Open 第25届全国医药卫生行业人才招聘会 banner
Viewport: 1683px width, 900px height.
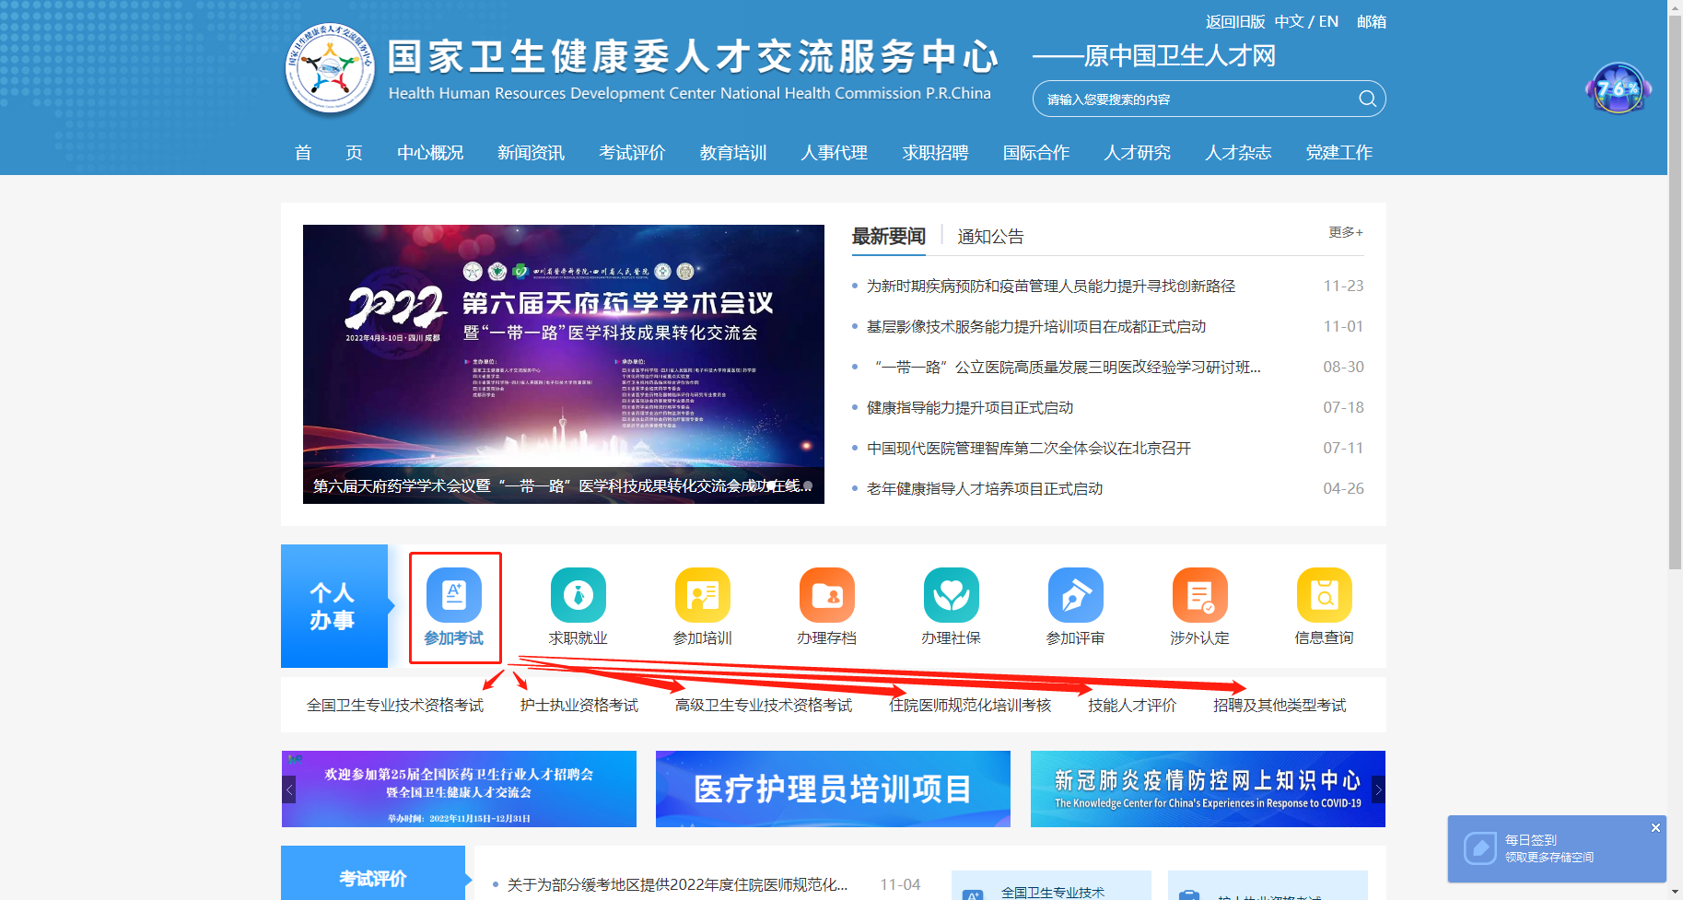pos(459,789)
